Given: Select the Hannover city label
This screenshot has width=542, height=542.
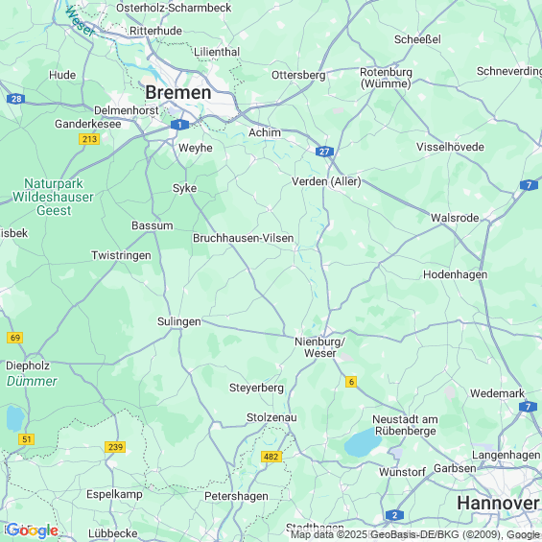Looking at the screenshot, I should click(498, 503).
